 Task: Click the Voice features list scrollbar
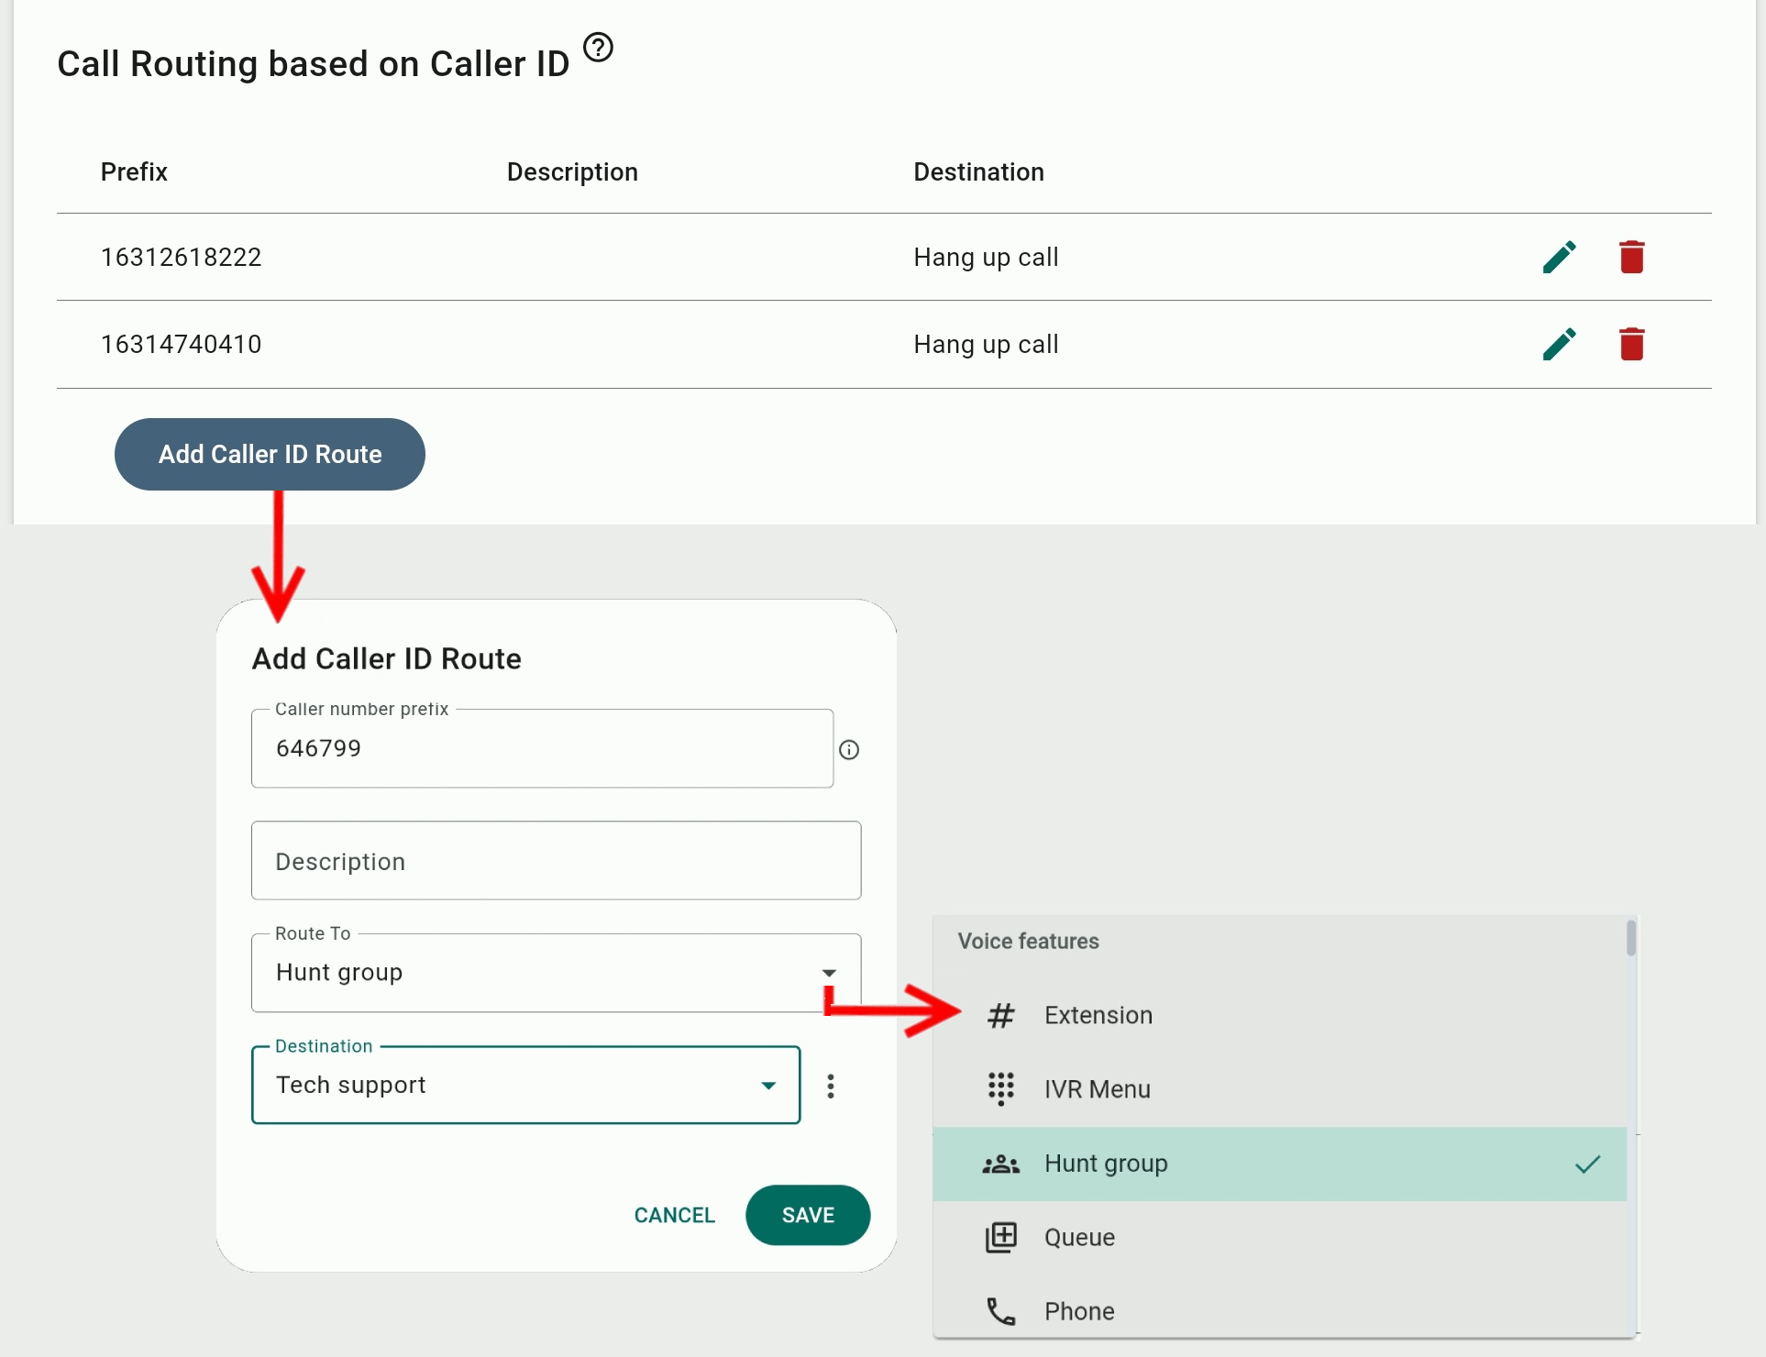pyautogui.click(x=1630, y=938)
